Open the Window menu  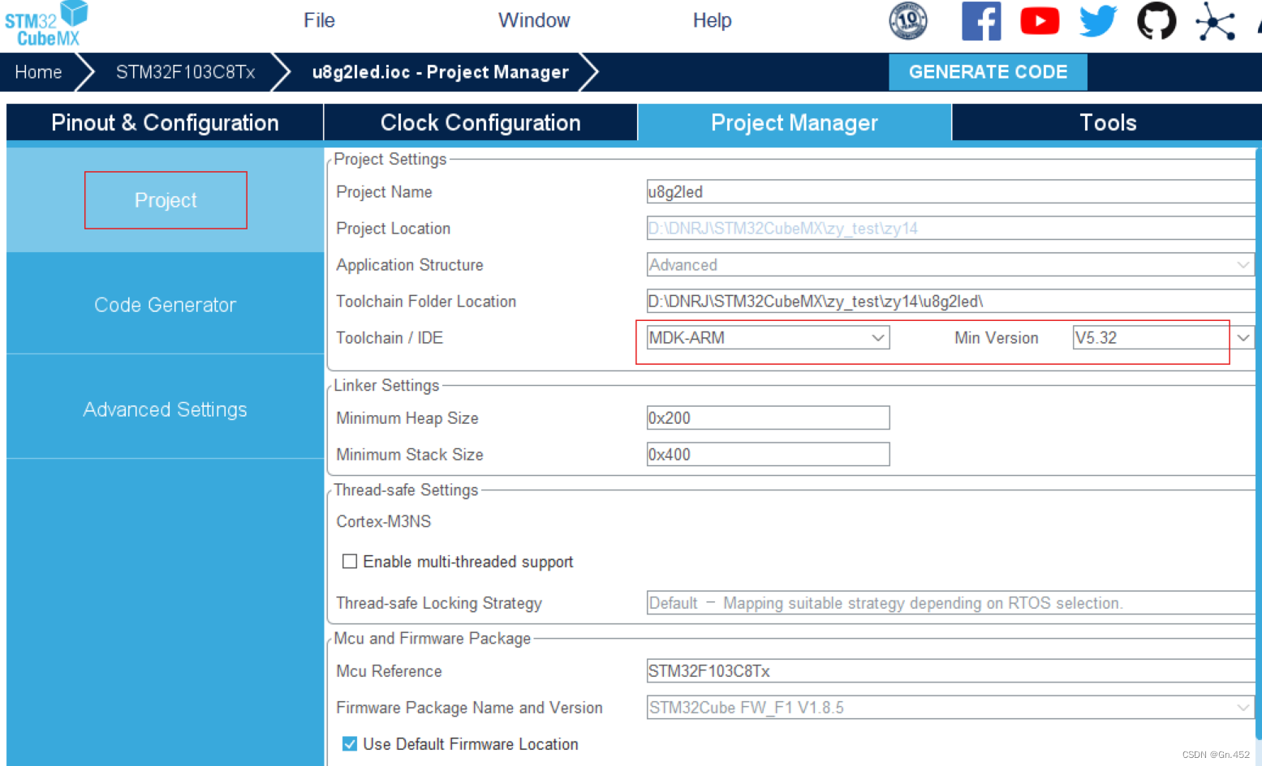tap(534, 20)
